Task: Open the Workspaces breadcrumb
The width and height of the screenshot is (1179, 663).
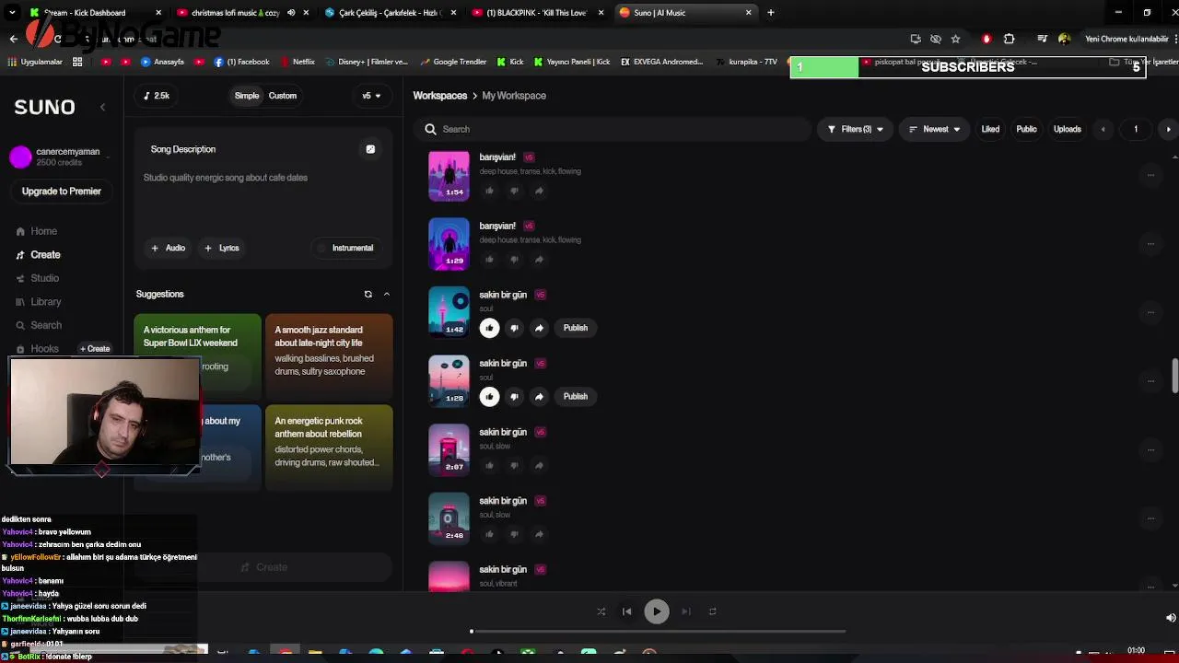Action: pos(440,96)
